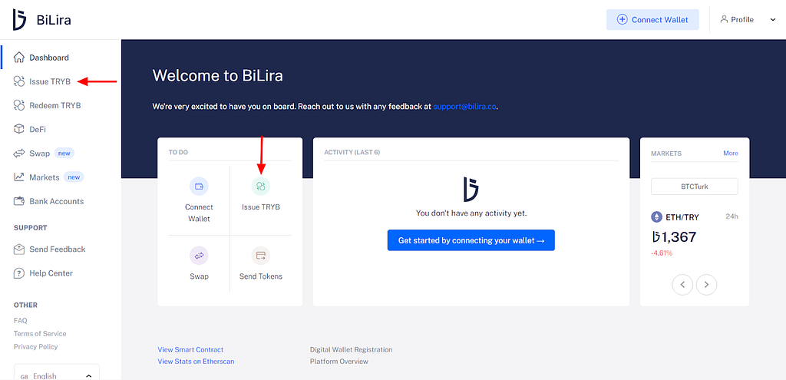Click the BiLira logo icon
Viewport: 786px width, 380px height.
pos(19,19)
